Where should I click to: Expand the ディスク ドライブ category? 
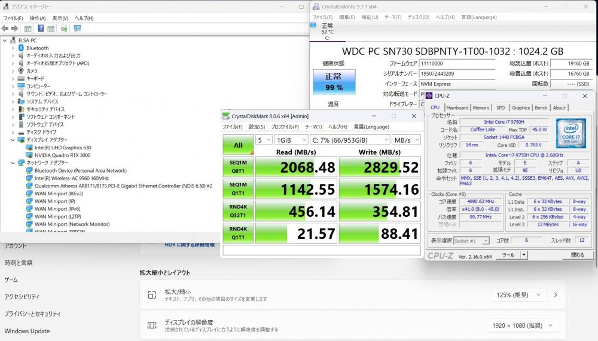(x=13, y=132)
